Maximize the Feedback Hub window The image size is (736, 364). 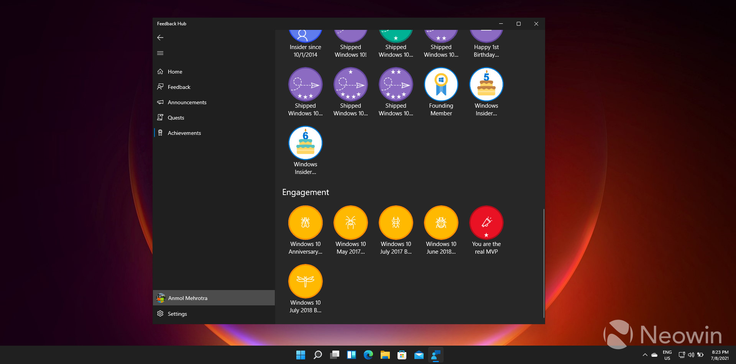pos(519,24)
